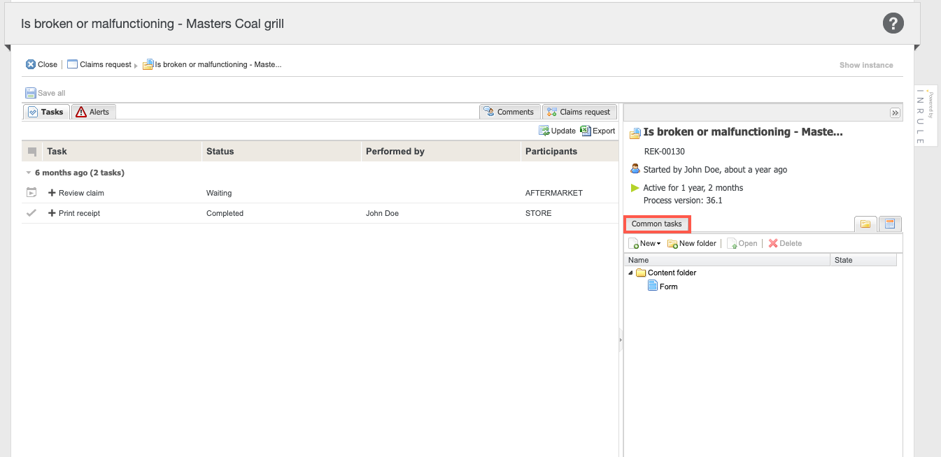Click the help question mark icon

click(x=893, y=24)
